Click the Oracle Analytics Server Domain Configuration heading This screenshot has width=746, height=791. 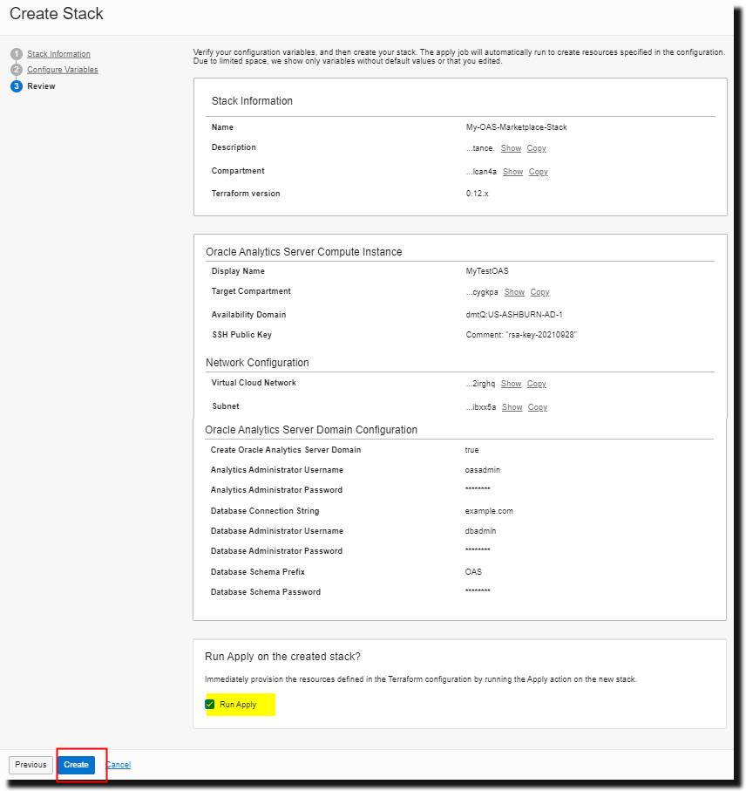point(311,430)
